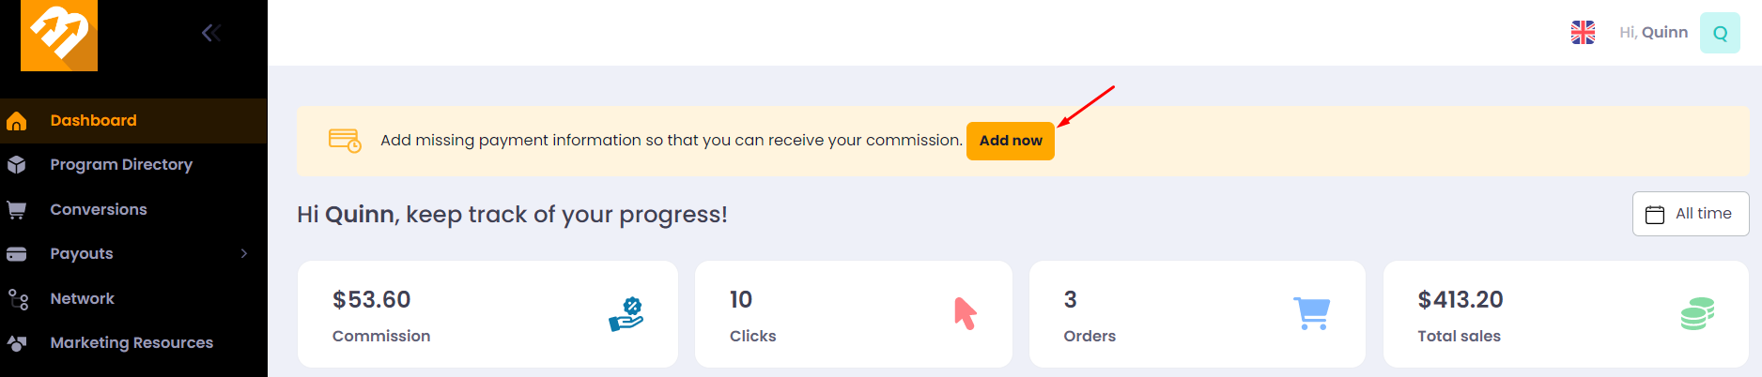The image size is (1762, 377).
Task: Click the Hi, Quinn greeting text
Action: click(1653, 33)
